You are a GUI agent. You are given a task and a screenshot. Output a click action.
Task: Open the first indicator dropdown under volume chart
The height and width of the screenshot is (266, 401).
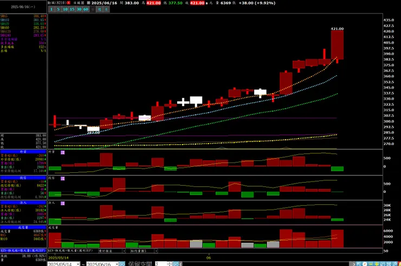pos(124,251)
